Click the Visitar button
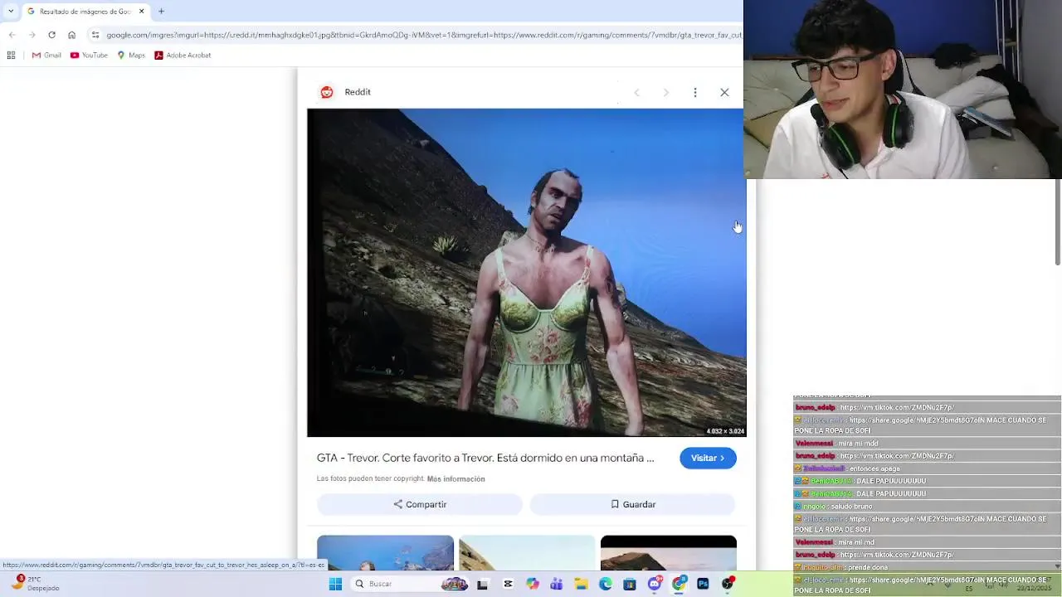1062x597 pixels. click(708, 458)
